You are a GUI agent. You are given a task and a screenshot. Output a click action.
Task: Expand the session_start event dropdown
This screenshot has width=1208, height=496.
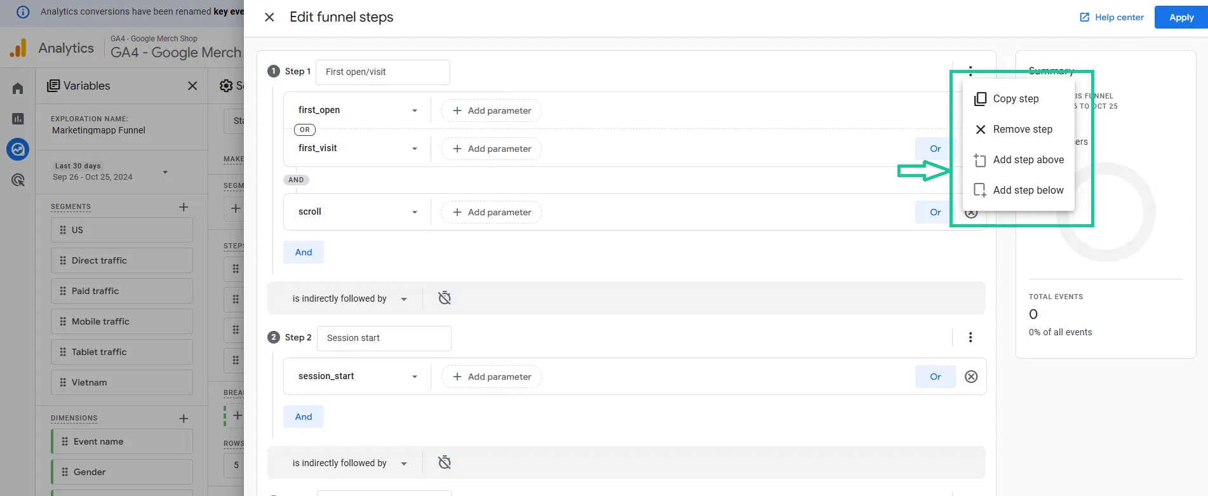click(x=358, y=376)
